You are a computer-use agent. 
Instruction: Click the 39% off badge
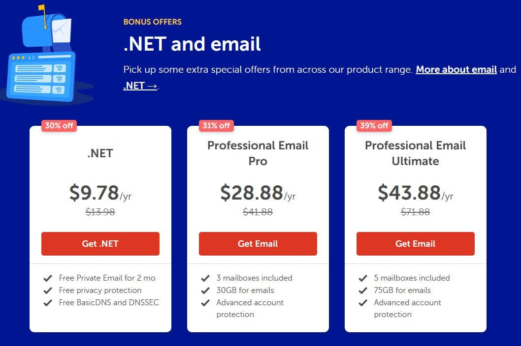tap(374, 126)
